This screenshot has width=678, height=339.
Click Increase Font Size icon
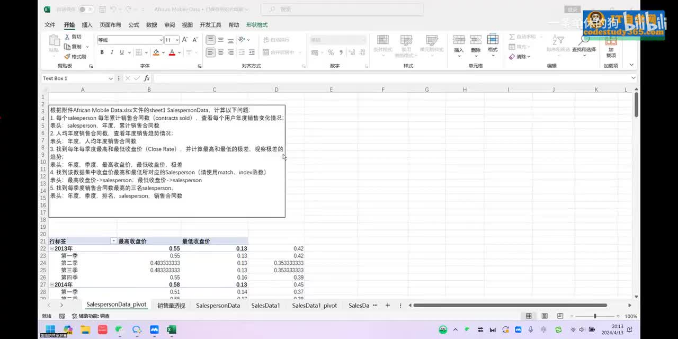[185, 40]
